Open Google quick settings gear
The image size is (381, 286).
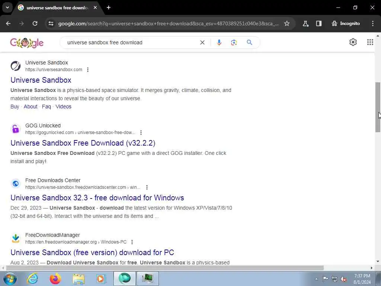tap(353, 42)
